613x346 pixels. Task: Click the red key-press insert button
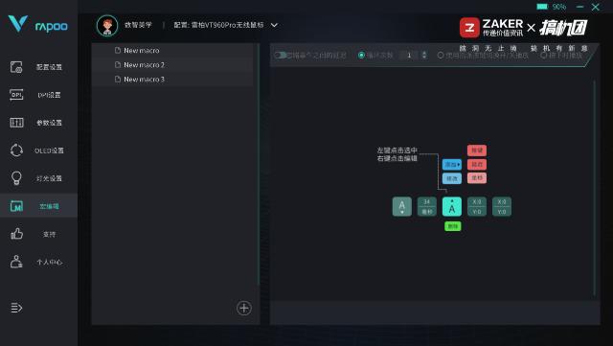point(477,150)
